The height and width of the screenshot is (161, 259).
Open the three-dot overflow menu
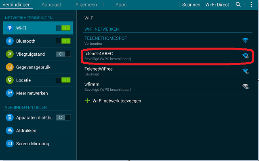click(251, 4)
